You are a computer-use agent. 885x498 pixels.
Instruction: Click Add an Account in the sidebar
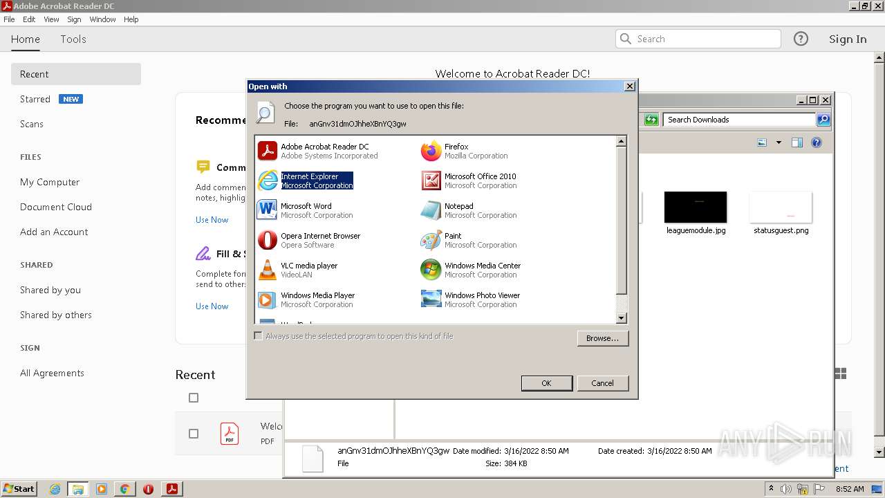[54, 232]
